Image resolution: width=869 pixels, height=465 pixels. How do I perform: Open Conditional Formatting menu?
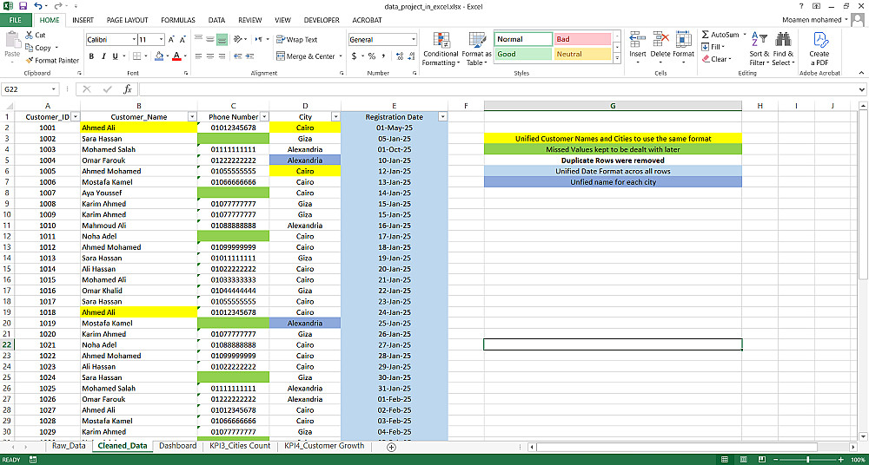tap(440, 49)
